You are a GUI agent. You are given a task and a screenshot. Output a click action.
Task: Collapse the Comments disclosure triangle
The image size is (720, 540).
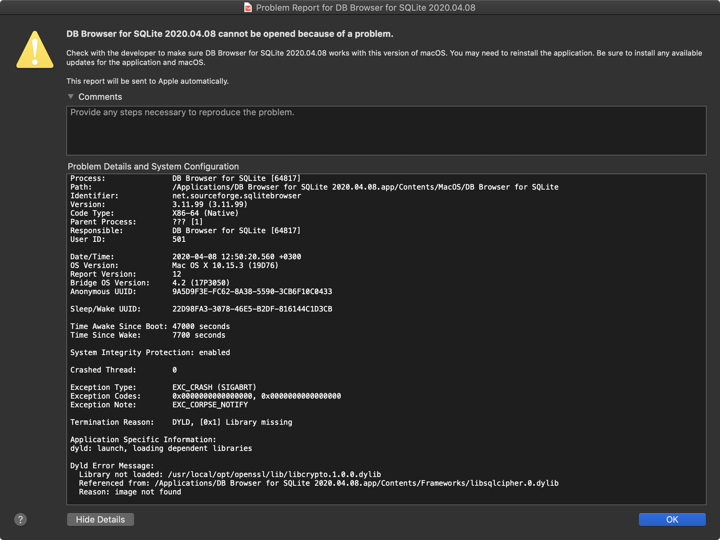[x=71, y=96]
